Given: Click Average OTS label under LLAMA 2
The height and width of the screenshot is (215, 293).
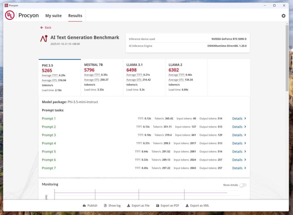Looking at the screenshot, I should [176, 80].
